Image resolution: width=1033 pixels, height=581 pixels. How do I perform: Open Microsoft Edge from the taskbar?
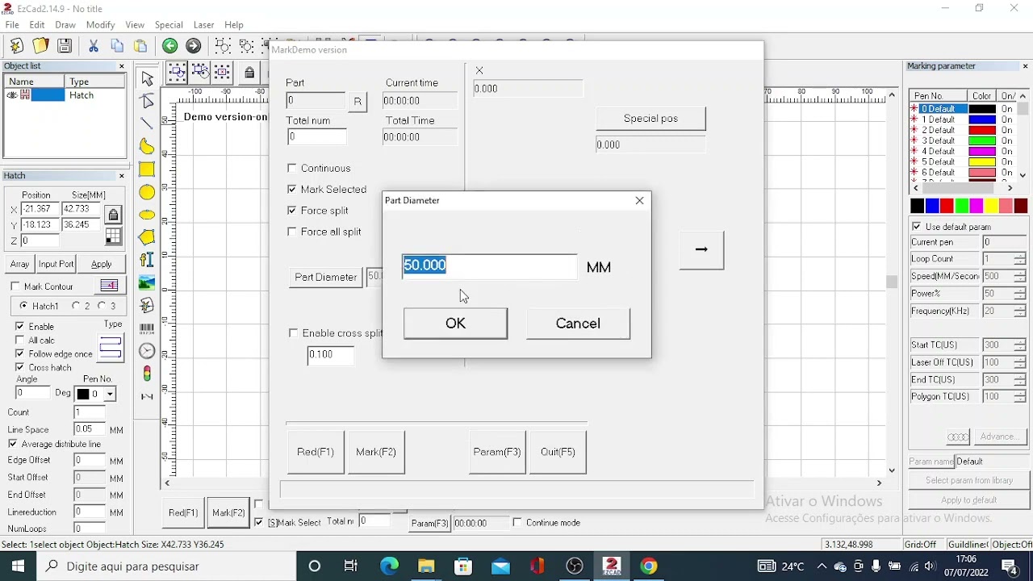click(x=389, y=566)
